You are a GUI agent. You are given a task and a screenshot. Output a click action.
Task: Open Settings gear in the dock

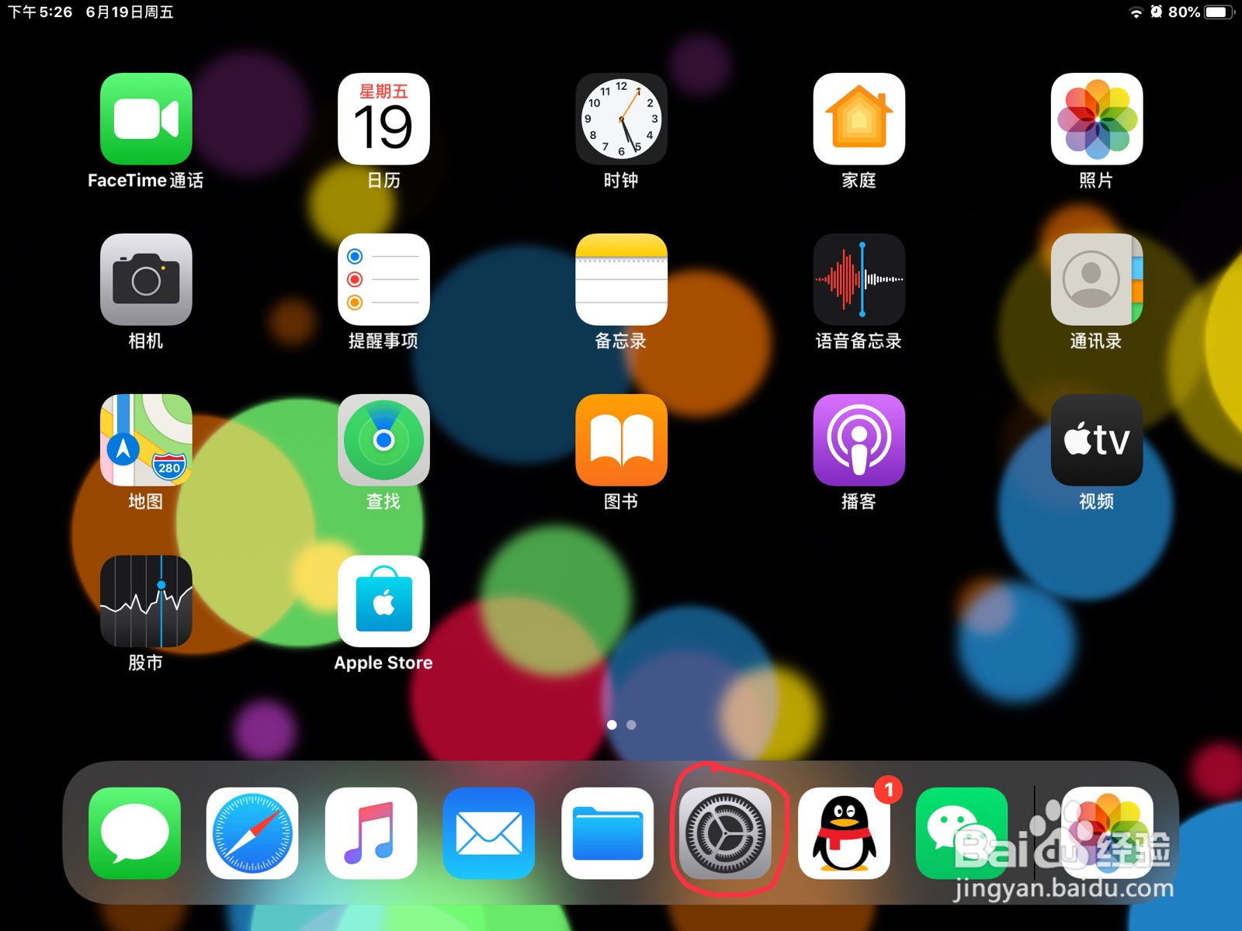pyautogui.click(x=725, y=833)
